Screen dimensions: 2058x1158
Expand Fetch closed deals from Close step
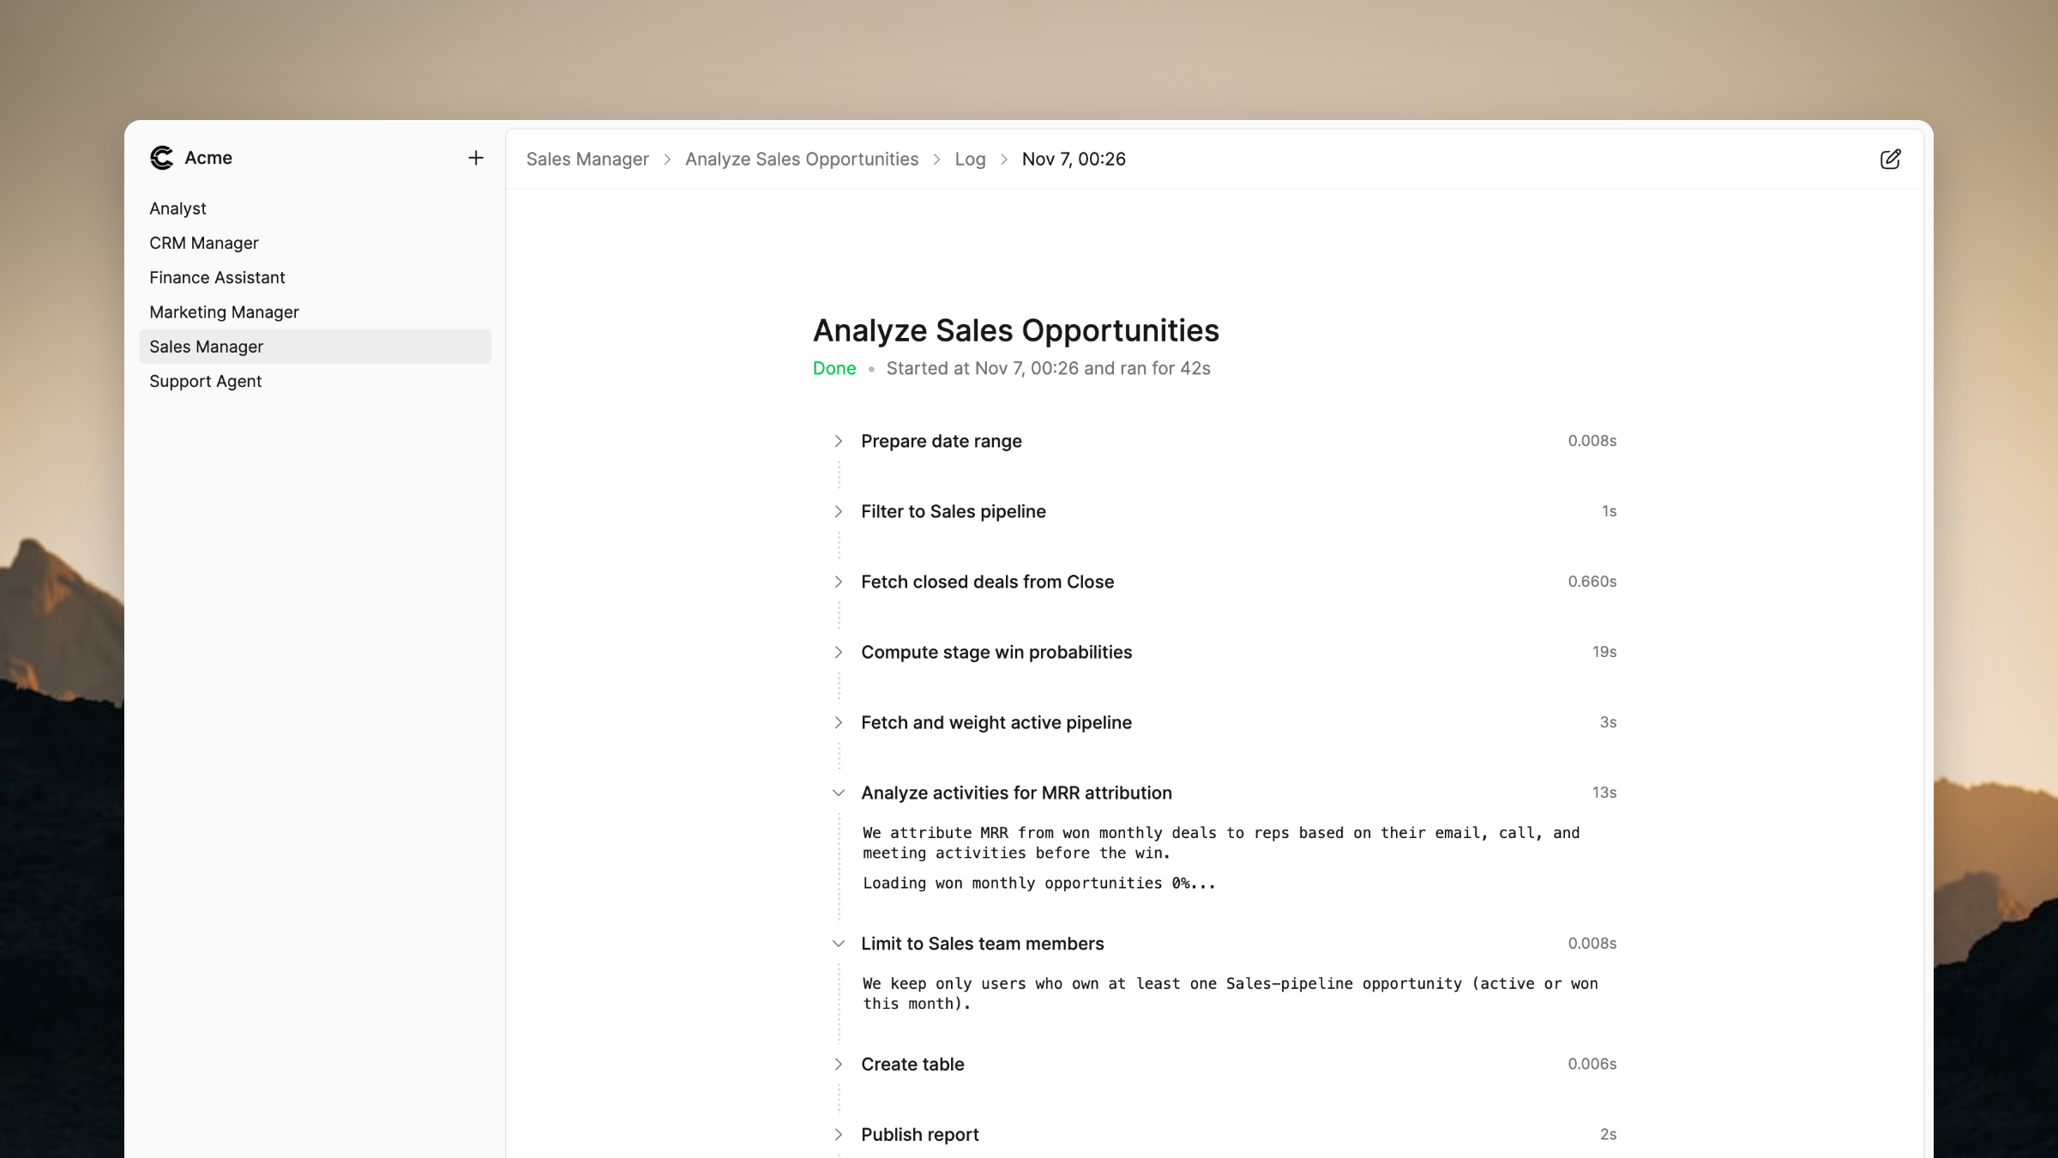[838, 582]
